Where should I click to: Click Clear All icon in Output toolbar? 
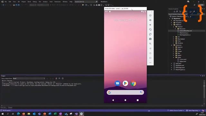pyautogui.click(x=56, y=78)
